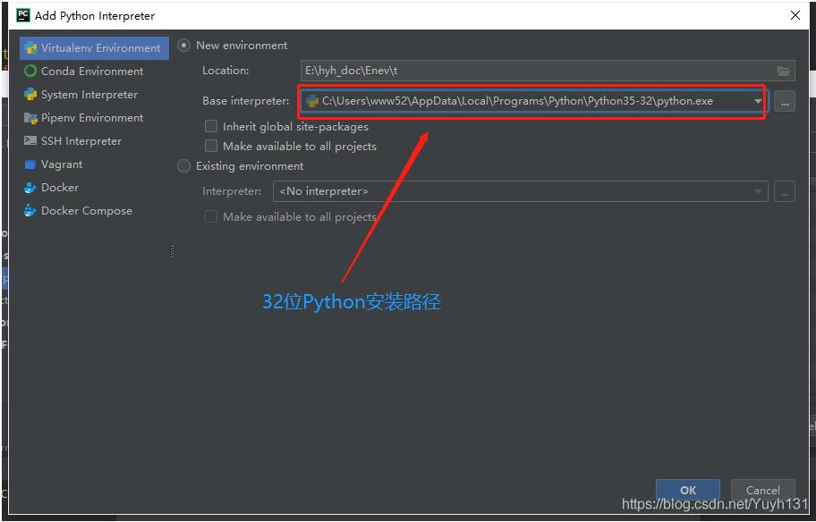Dismiss dialog with Cancel button
The height and width of the screenshot is (522, 816).
(763, 490)
